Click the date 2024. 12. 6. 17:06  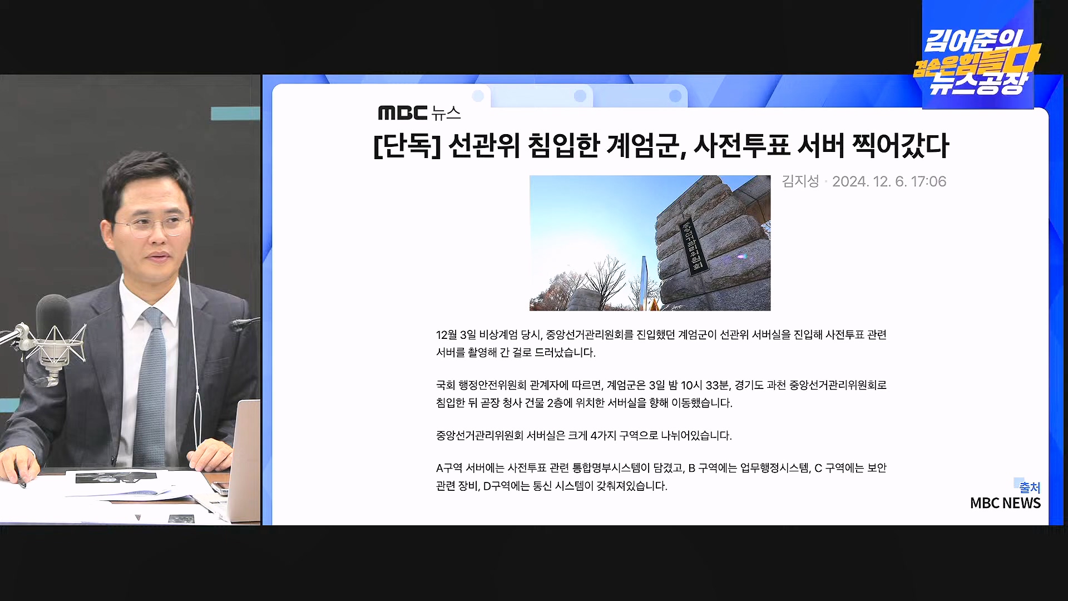point(889,181)
